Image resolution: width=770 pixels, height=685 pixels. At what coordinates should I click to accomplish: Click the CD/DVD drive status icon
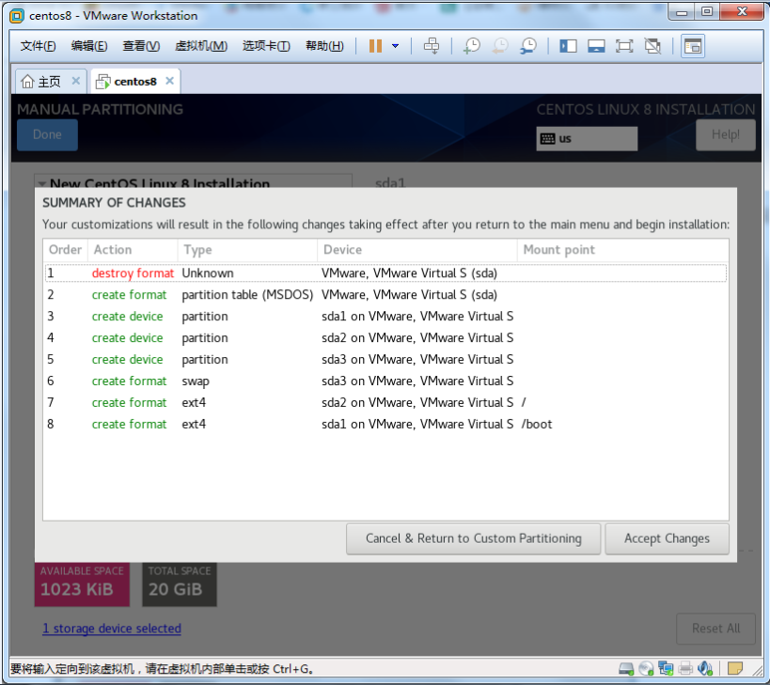pos(646,669)
